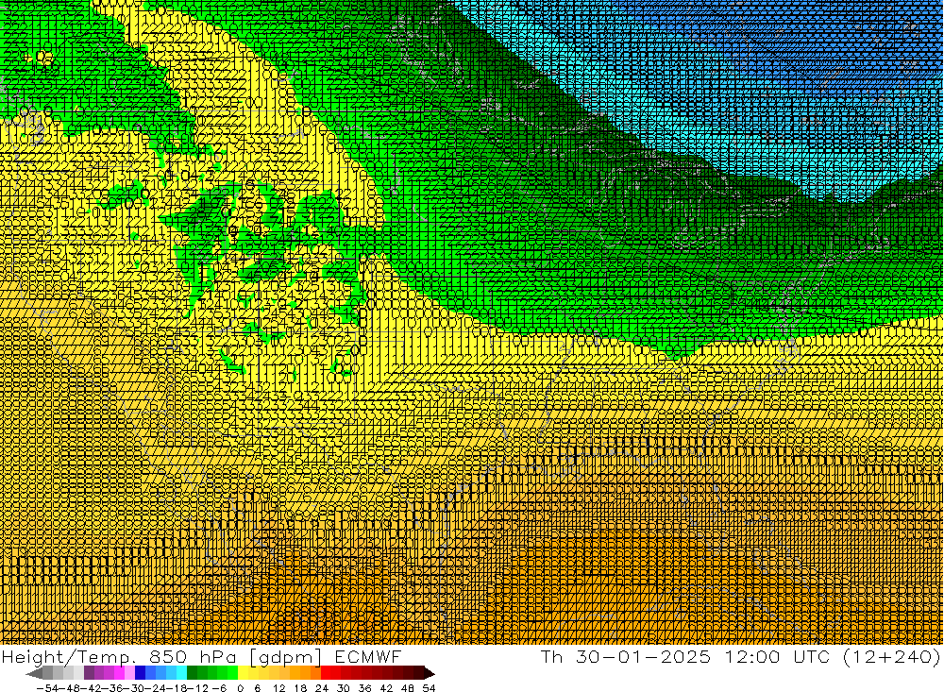The width and height of the screenshot is (944, 692).
Task: Click the legend label reading 24
Action: point(324,686)
